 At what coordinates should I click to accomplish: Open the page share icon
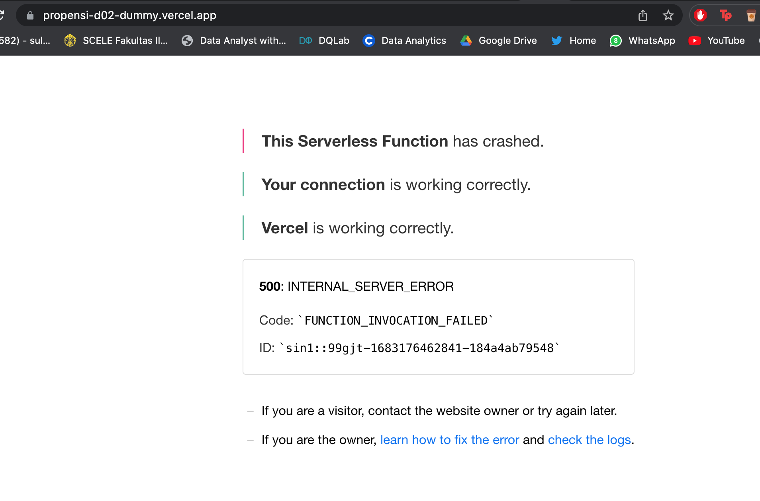click(642, 15)
